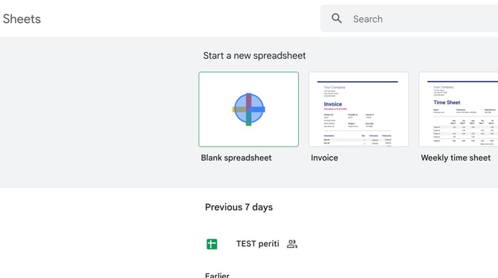The height and width of the screenshot is (278, 498).
Task: Click the search magnifying glass icon
Action: coord(337,19)
